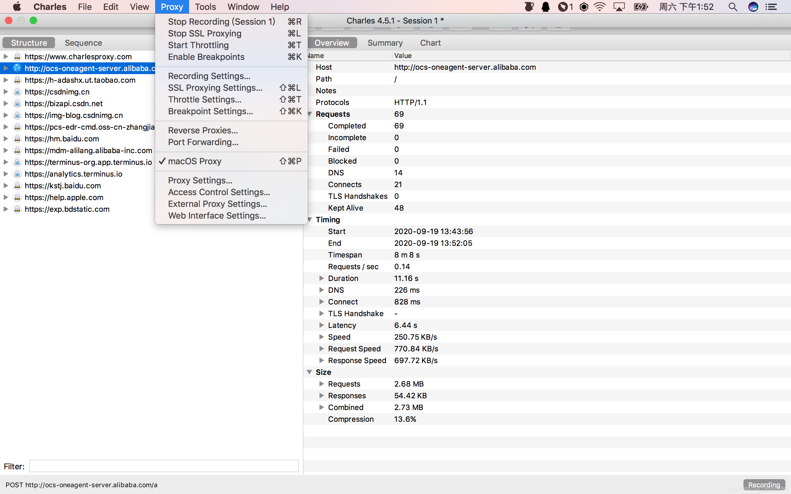Open the Notification Center list icon
The height and width of the screenshot is (494, 791).
(772, 6)
